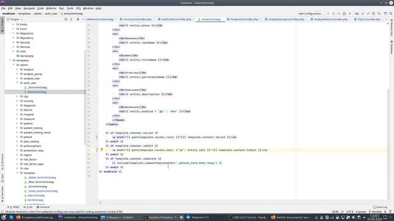Select _filter_form.html.twig file
This screenshot has width=394, height=221.
41,182
